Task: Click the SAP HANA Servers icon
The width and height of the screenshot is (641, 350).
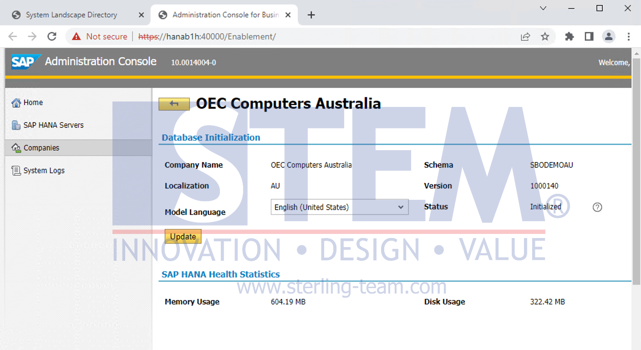Action: coord(16,125)
